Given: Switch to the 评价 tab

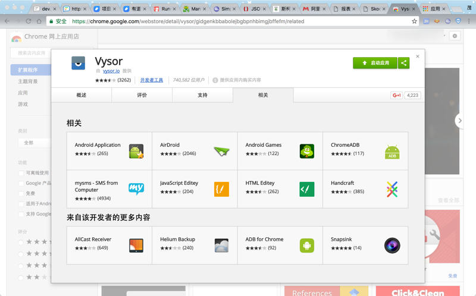Looking at the screenshot, I should tap(142, 95).
